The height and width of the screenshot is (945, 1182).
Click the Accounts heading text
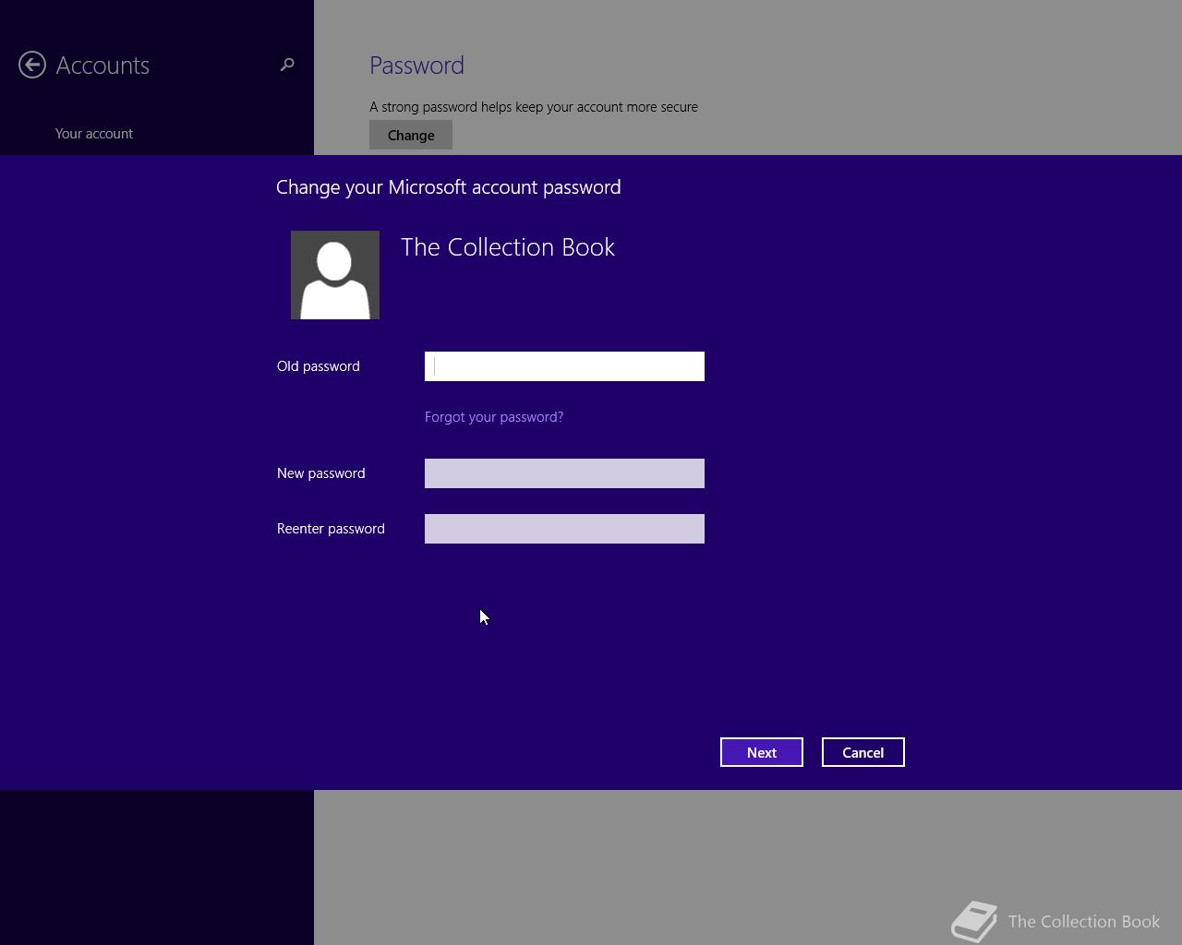coord(103,66)
